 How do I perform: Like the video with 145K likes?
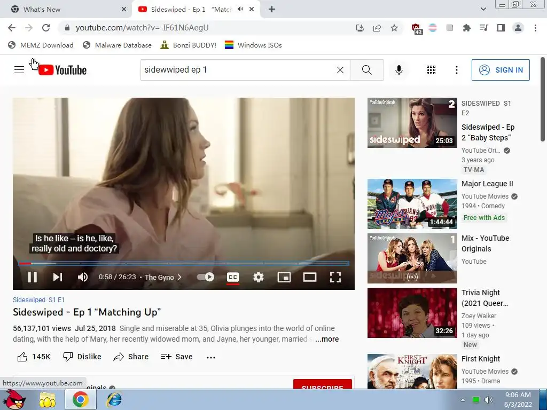[x=34, y=357]
